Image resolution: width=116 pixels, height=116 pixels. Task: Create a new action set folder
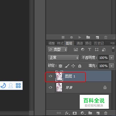[x=88, y=37]
